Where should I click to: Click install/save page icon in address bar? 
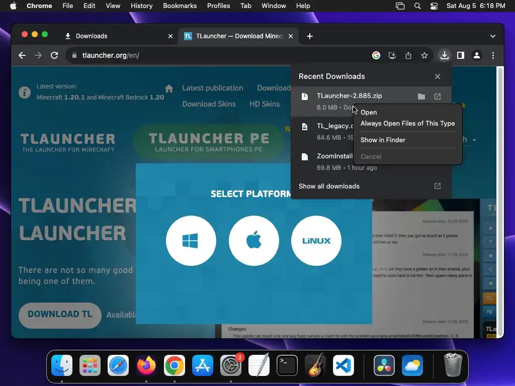tap(392, 55)
